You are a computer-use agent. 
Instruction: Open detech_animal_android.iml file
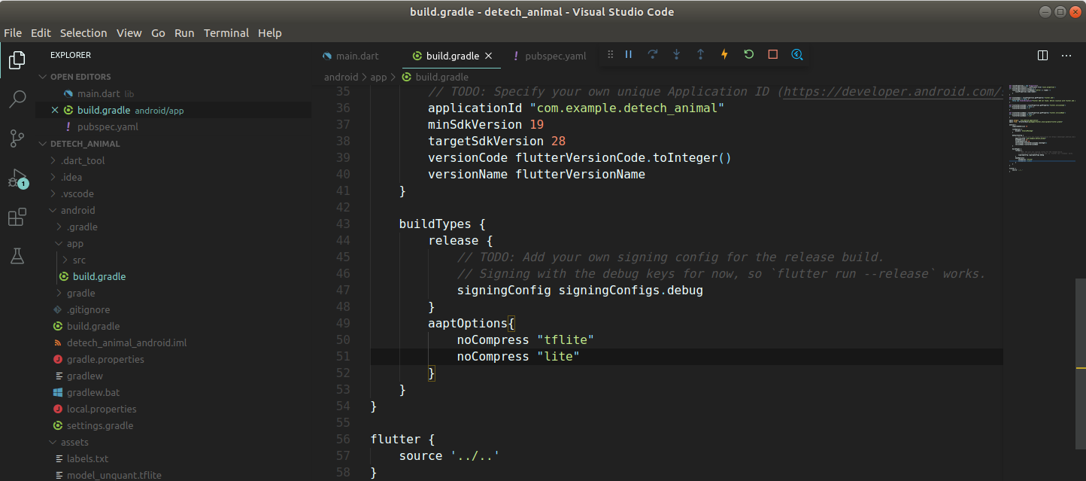[x=126, y=342]
